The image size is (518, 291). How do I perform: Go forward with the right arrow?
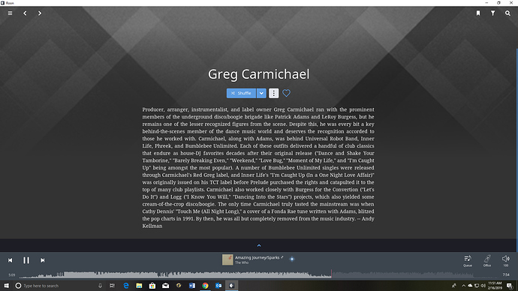[40, 13]
